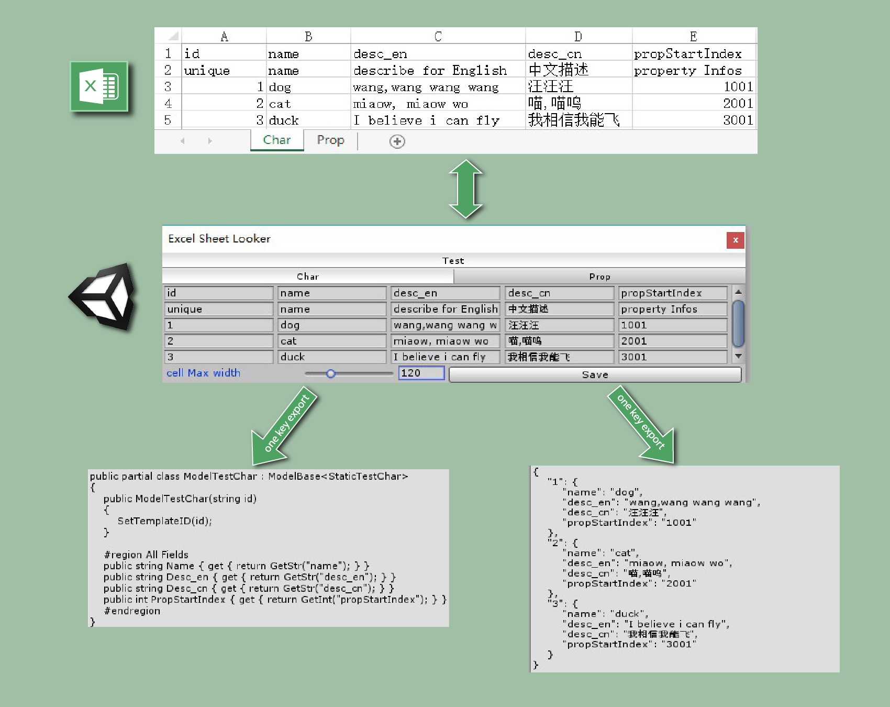Select Excel row 3 header

click(168, 86)
